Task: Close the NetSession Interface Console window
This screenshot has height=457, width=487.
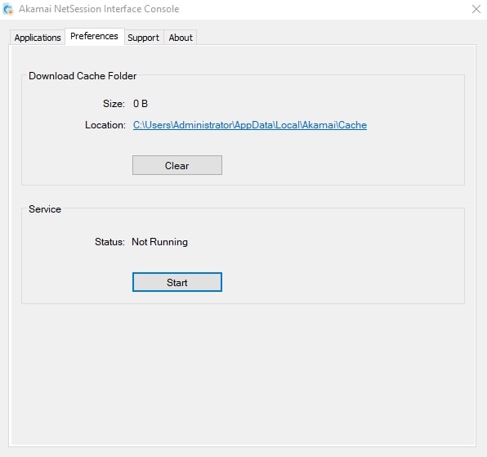Action: pyautogui.click(x=476, y=9)
